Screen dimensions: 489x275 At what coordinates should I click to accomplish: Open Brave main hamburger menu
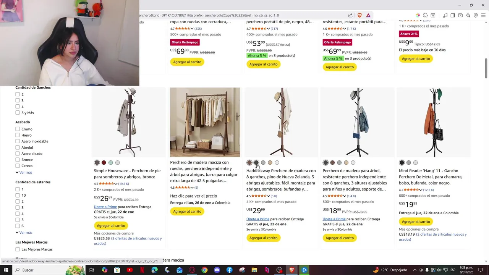click(x=484, y=15)
